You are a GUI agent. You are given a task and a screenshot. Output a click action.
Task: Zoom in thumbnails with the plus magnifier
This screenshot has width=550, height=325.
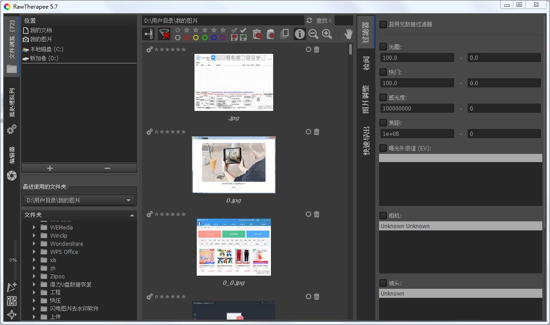pyautogui.click(x=327, y=34)
